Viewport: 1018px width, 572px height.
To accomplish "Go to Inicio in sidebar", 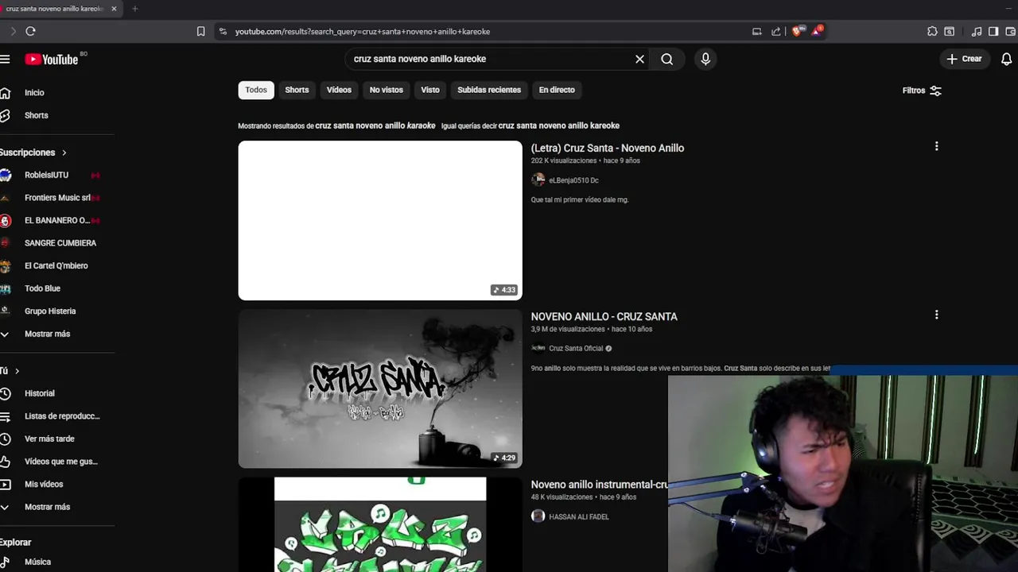I will click(x=33, y=93).
